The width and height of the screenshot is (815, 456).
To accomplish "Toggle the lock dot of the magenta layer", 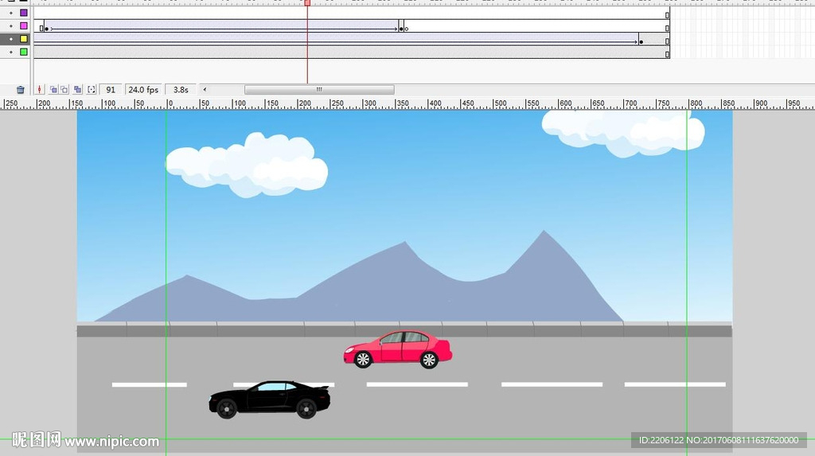I will [x=11, y=25].
